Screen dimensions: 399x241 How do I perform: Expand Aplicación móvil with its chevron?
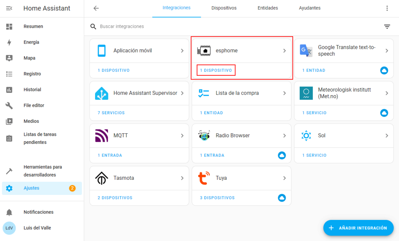pos(182,51)
